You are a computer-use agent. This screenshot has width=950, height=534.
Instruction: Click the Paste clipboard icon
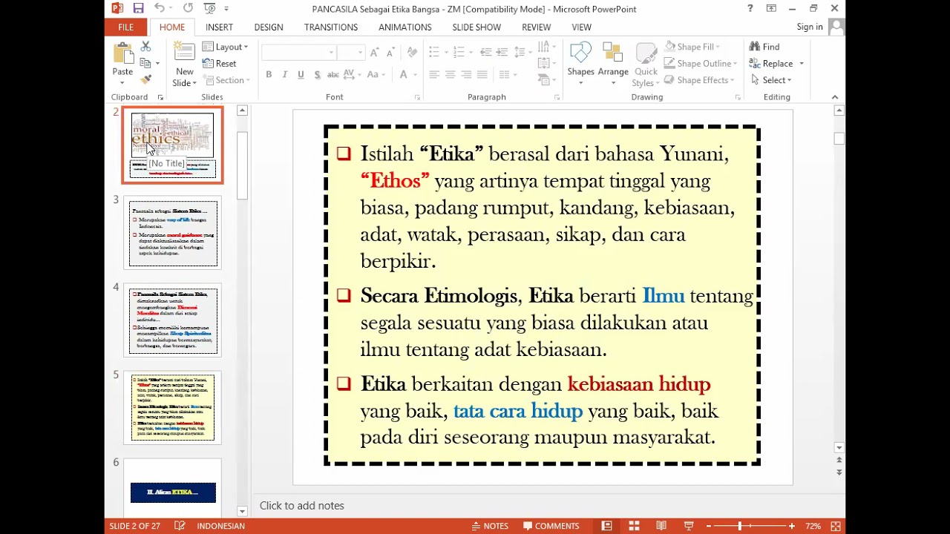click(x=122, y=54)
